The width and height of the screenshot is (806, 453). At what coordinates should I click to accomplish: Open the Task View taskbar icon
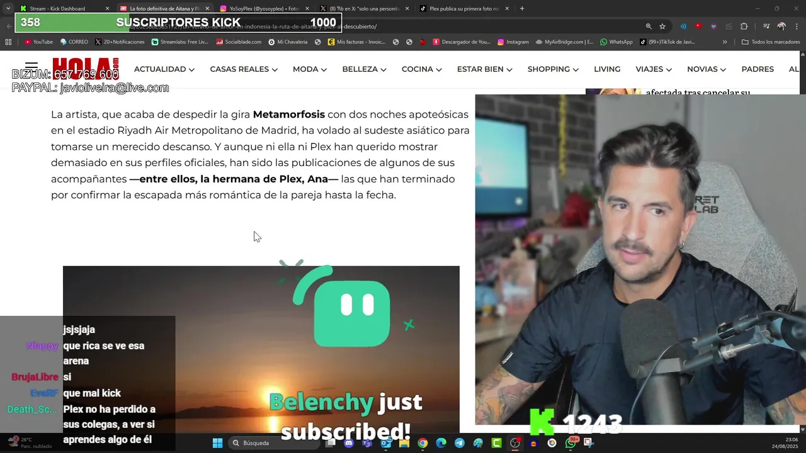pos(331,443)
